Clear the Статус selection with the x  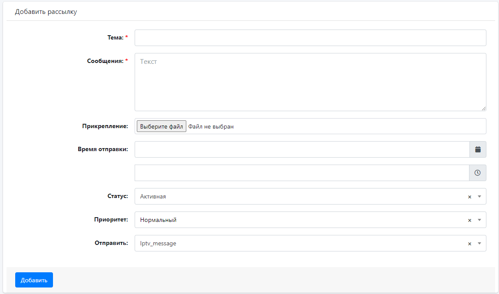coord(469,197)
